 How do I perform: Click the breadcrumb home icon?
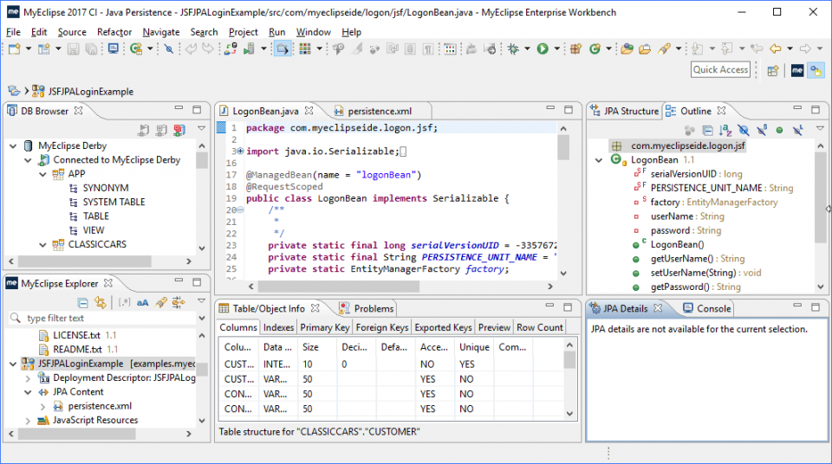[x=14, y=91]
